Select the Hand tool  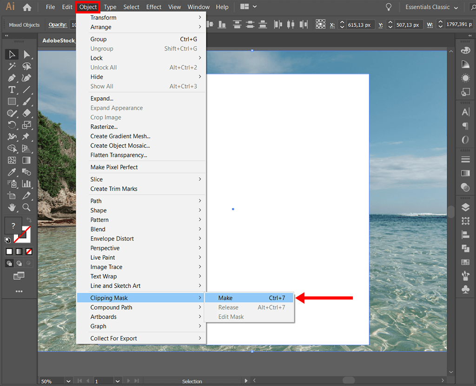coord(12,207)
